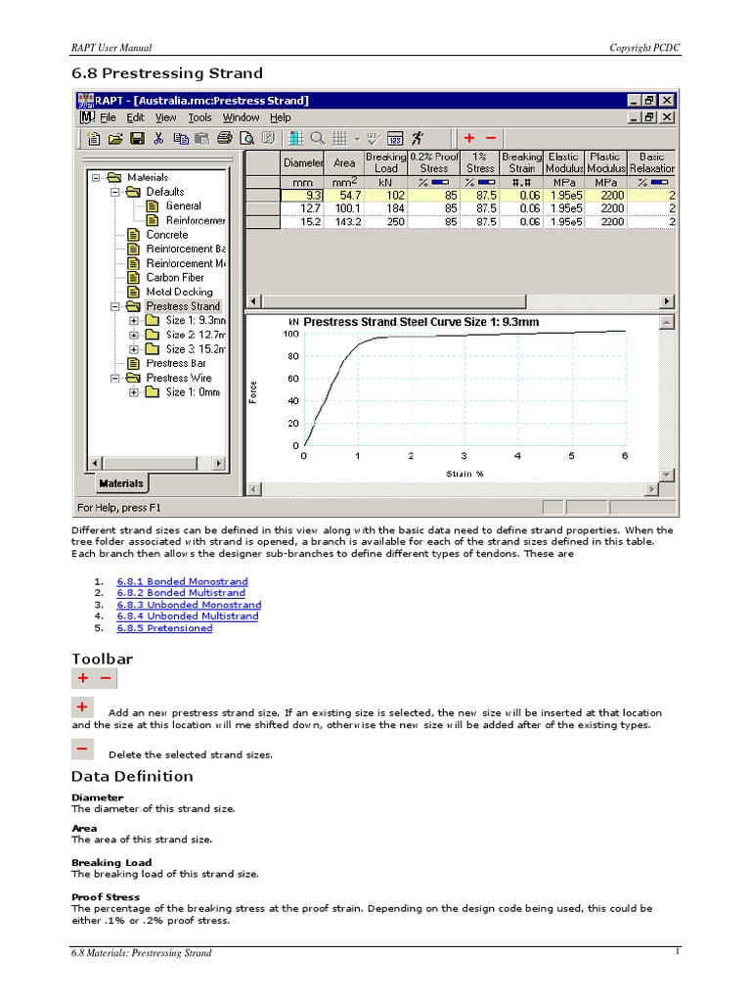Click the colored table grid toolbar icon
This screenshot has height=1002, width=751.
click(295, 138)
